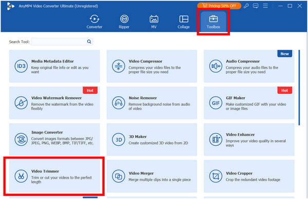Click the tool list vertical scrollbar

[x=299, y=87]
